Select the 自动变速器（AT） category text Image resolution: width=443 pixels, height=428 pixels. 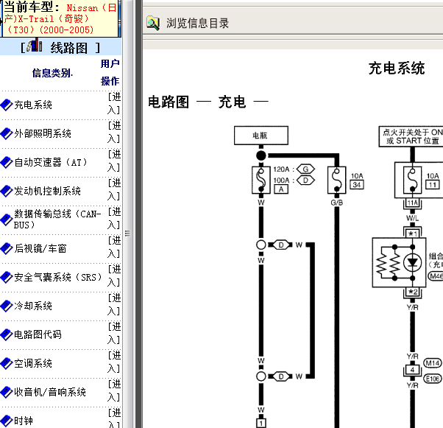pyautogui.click(x=51, y=162)
